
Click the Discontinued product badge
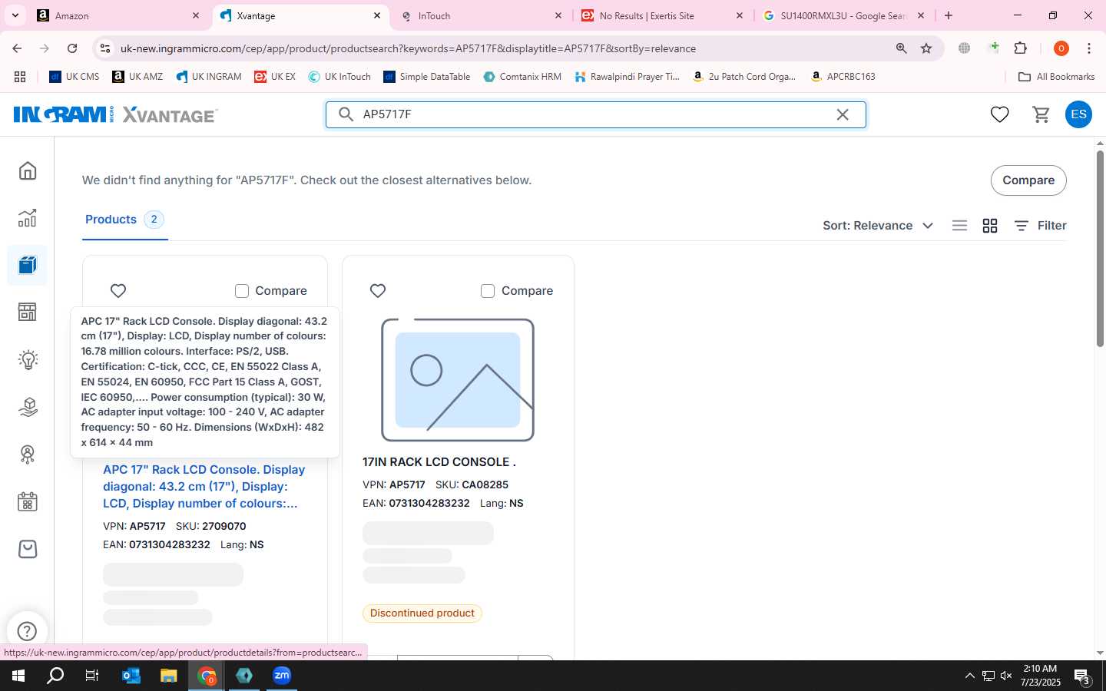[x=422, y=613]
